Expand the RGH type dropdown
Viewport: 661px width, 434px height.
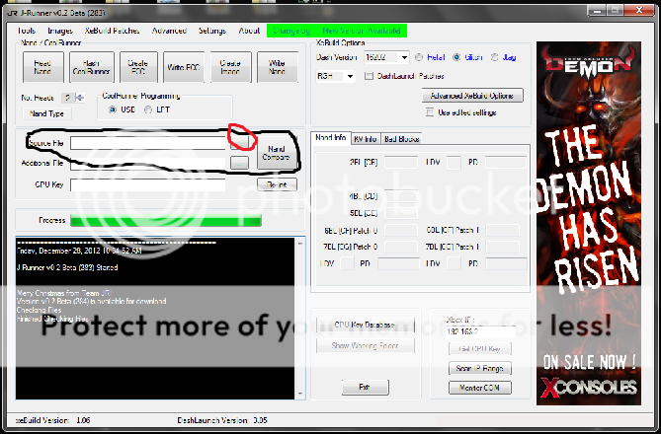coord(349,76)
